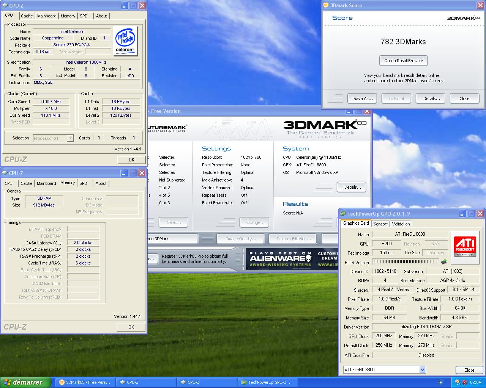Click the Core Speed value 1100.7 MHz
This screenshot has height=388, width=486.
(51, 102)
